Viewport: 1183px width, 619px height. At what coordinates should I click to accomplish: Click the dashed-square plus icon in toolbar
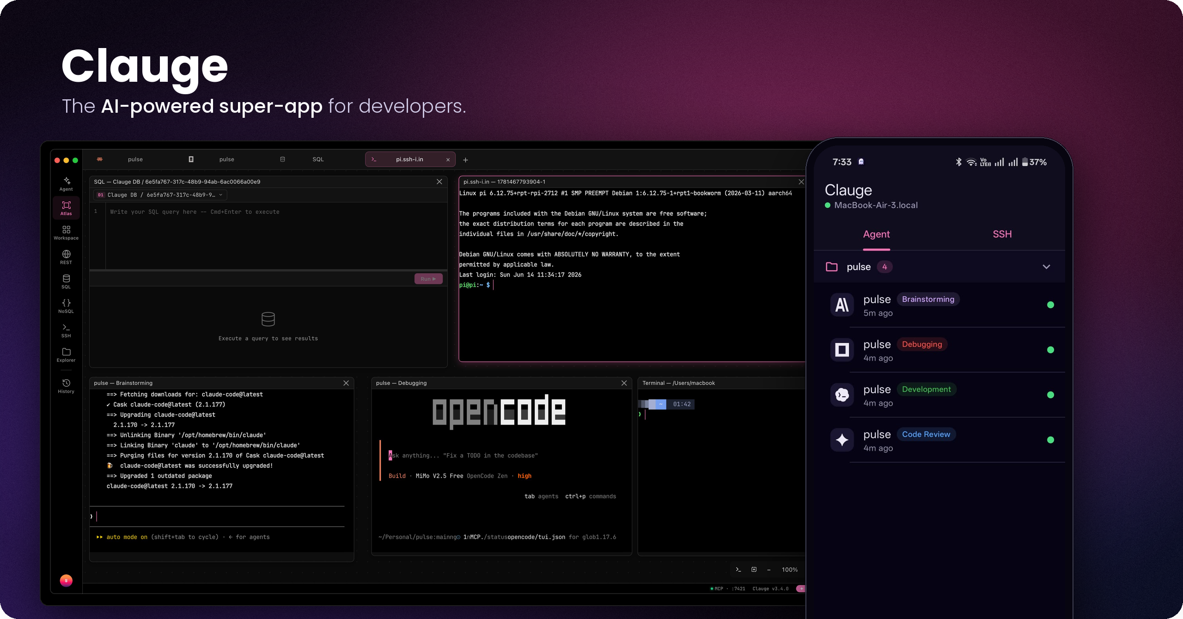pos(754,570)
